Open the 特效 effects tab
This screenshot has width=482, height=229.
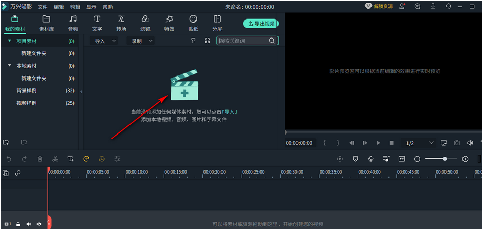pos(169,24)
